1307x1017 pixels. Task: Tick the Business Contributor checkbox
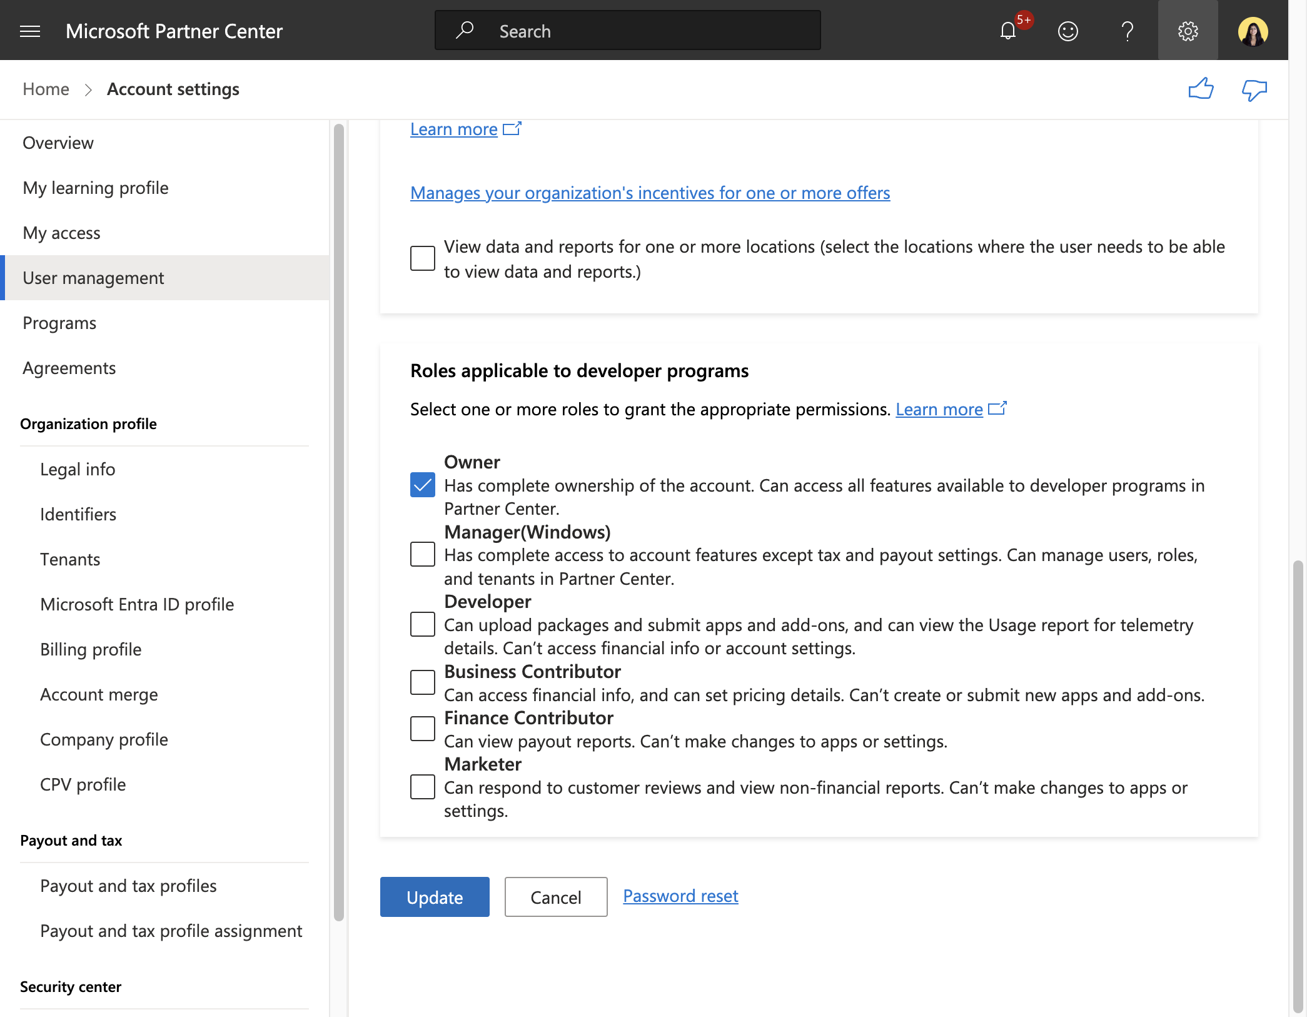coord(423,682)
